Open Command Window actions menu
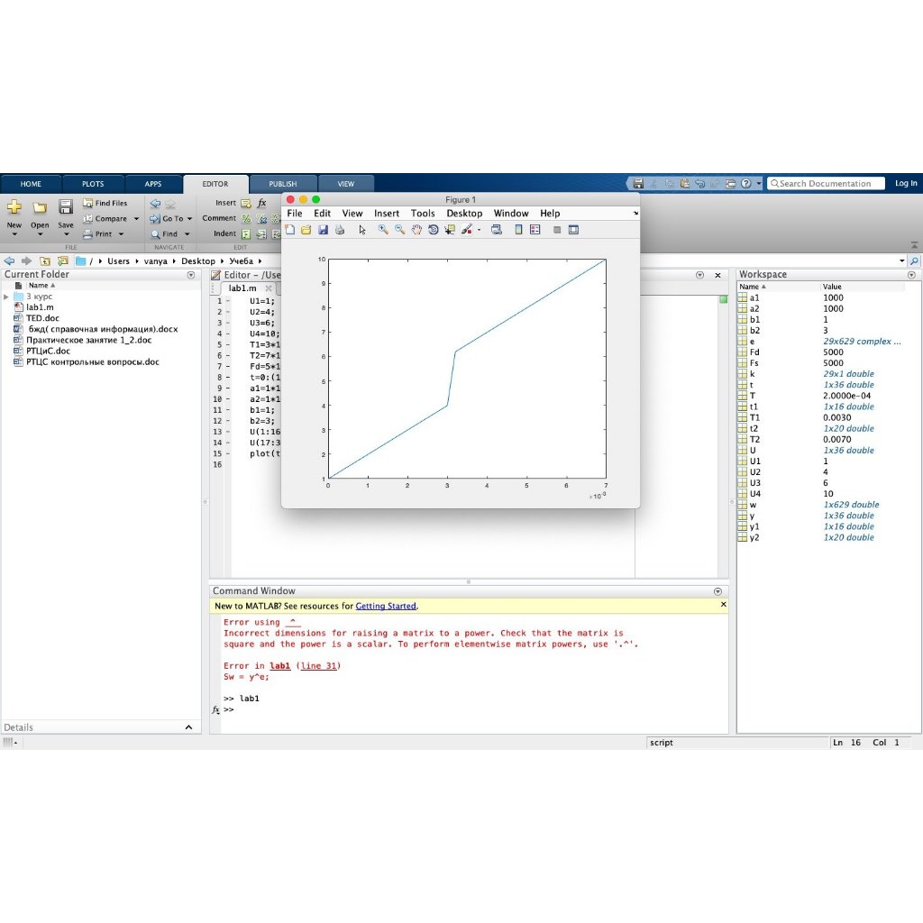 click(x=717, y=591)
